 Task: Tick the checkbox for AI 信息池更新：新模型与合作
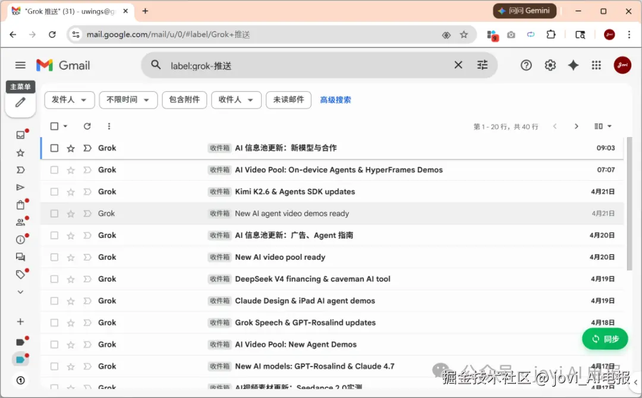[x=54, y=148]
